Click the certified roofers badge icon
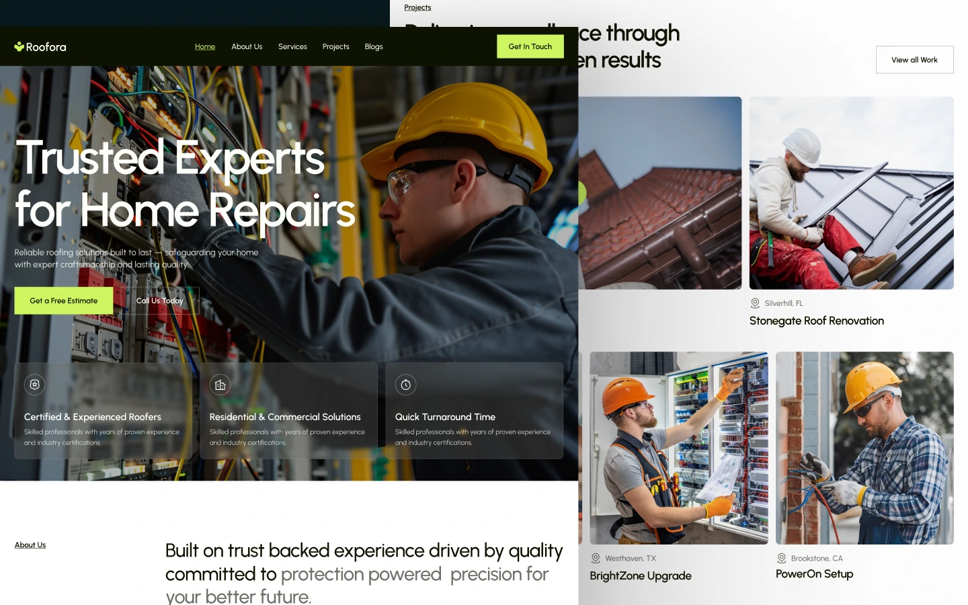 coord(35,385)
